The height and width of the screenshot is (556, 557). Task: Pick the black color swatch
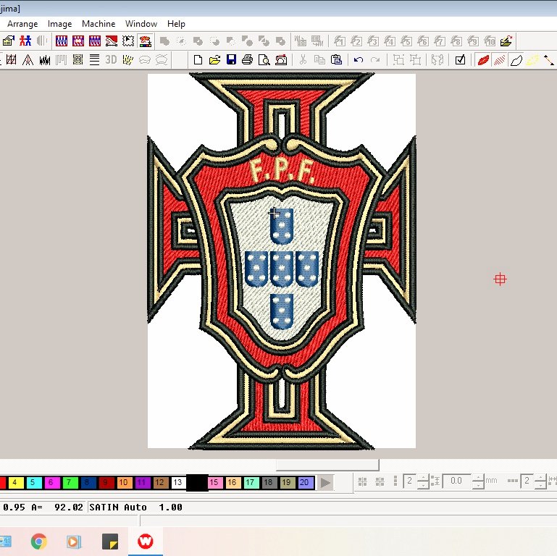(x=197, y=483)
